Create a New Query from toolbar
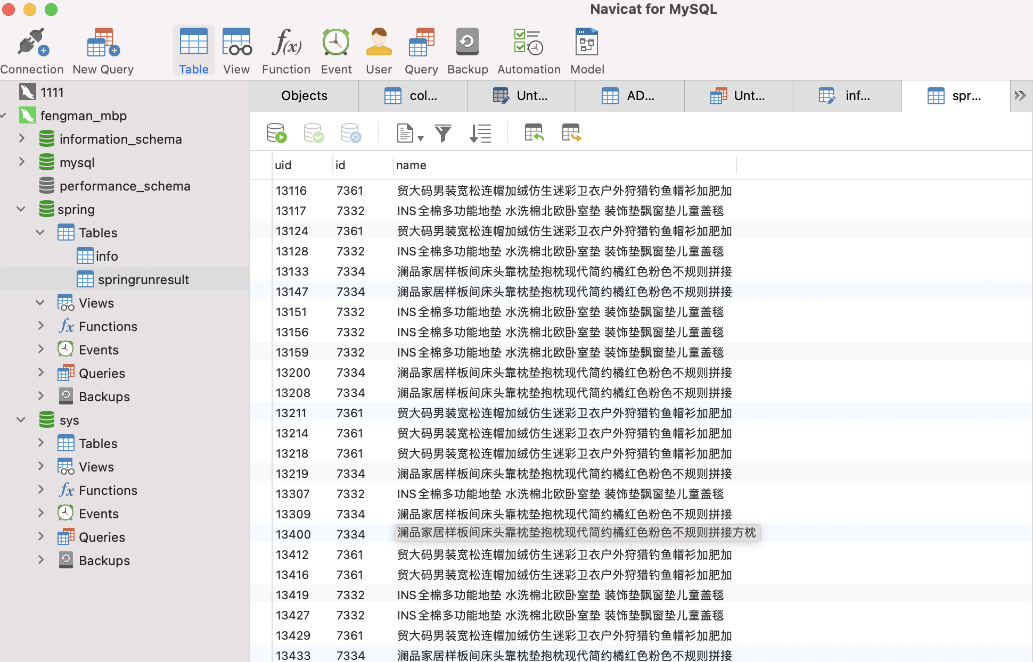The width and height of the screenshot is (1033, 662). point(103,51)
